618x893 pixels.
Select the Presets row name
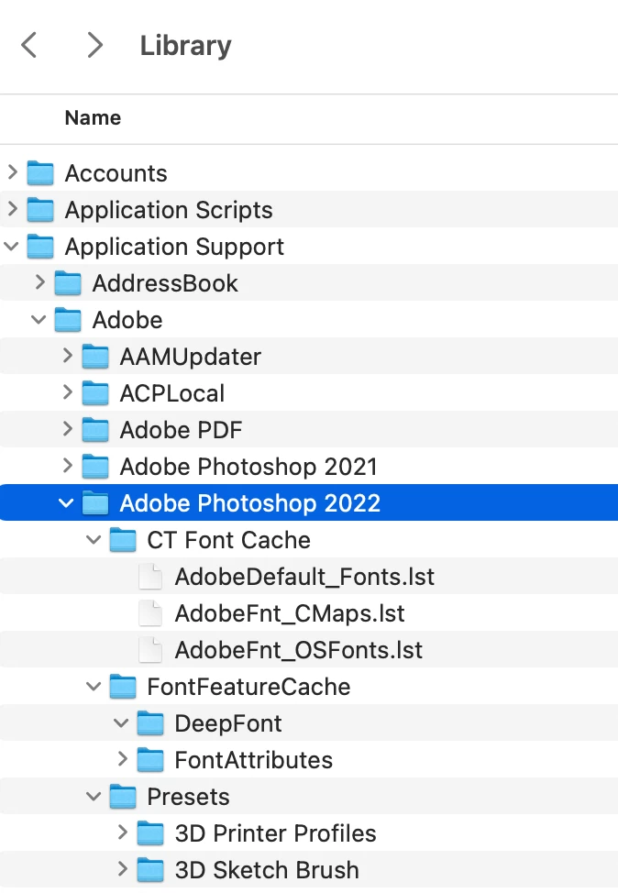tap(189, 797)
